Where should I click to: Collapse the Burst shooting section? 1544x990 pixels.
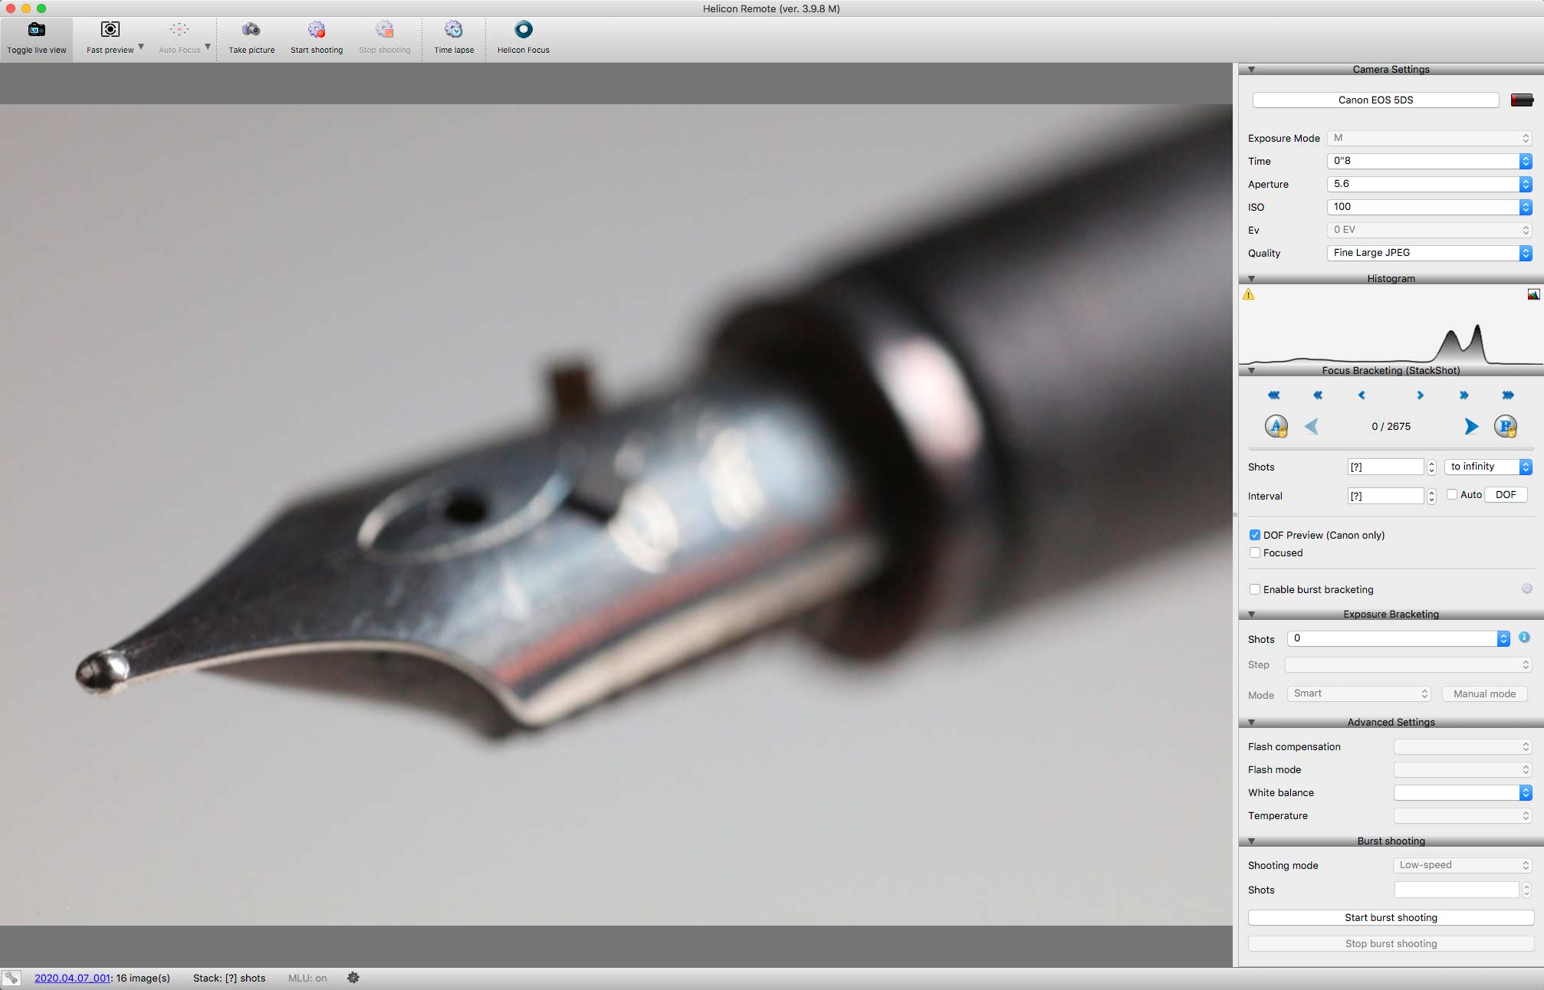(1251, 841)
